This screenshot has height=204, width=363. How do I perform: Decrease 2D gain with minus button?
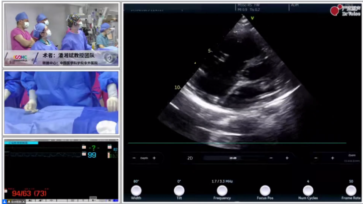click(271, 158)
